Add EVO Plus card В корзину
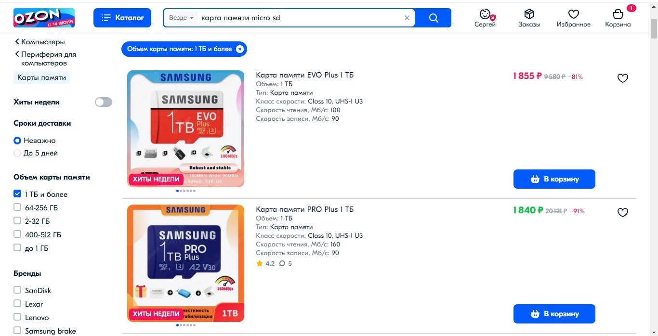Viewport: 658px width, 336px height. [x=554, y=179]
